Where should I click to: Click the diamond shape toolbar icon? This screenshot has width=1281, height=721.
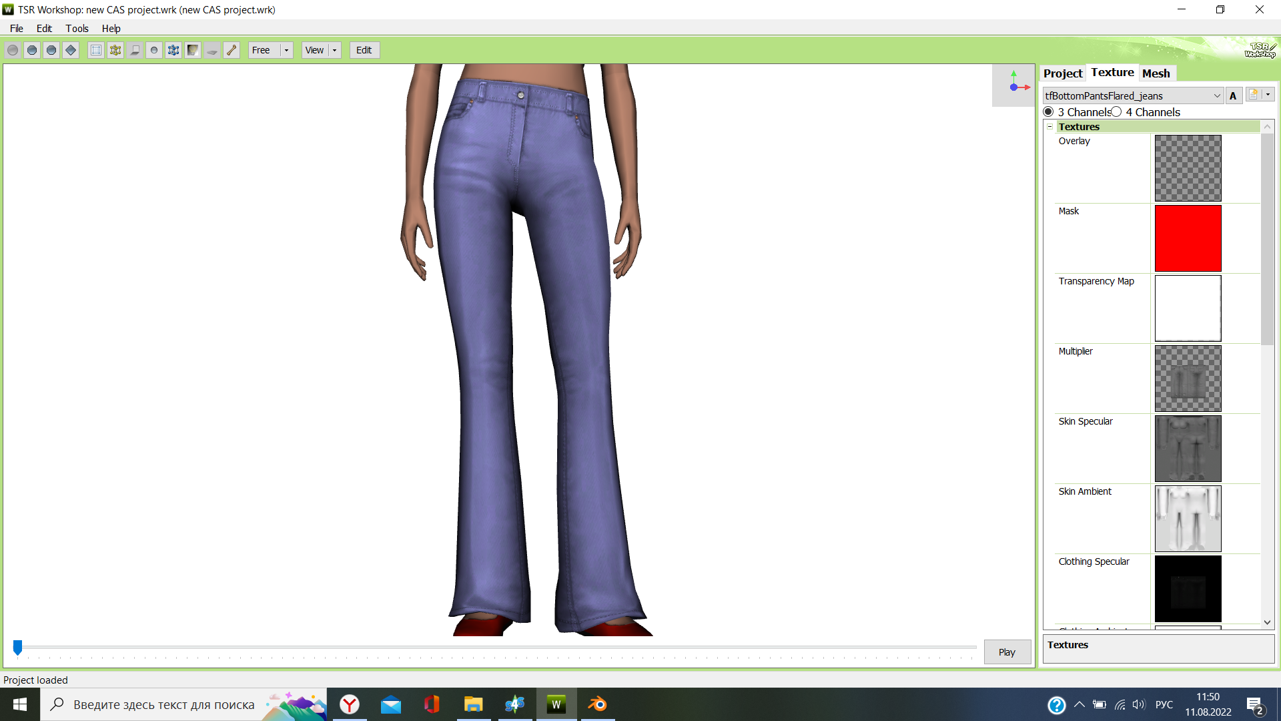pyautogui.click(x=71, y=50)
